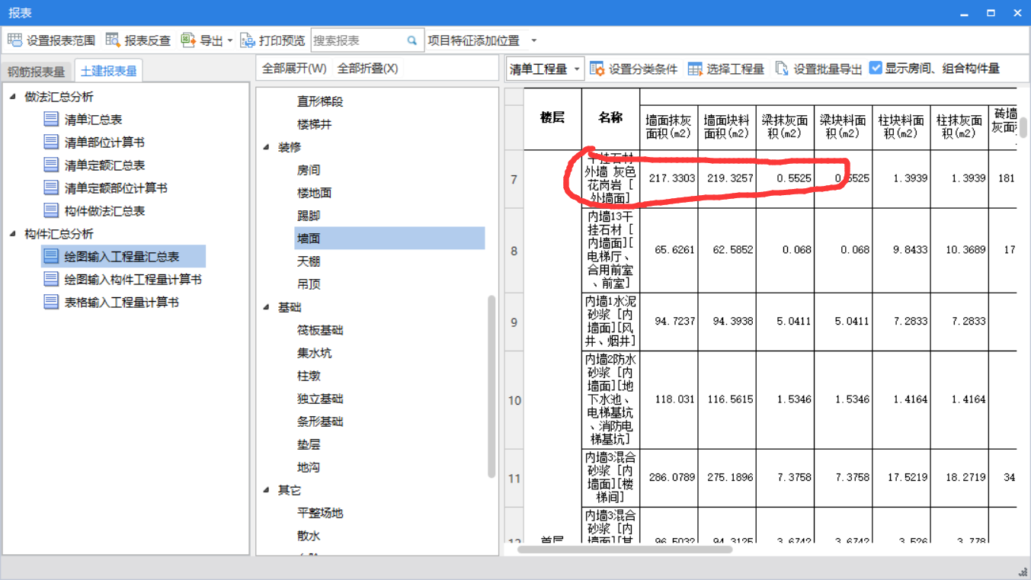This screenshot has height=580, width=1031.
Task: Click the search magnifier icon
Action: tap(412, 40)
